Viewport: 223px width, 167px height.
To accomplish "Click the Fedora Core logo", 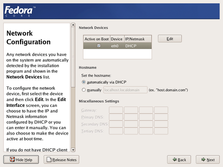I will (20, 12).
